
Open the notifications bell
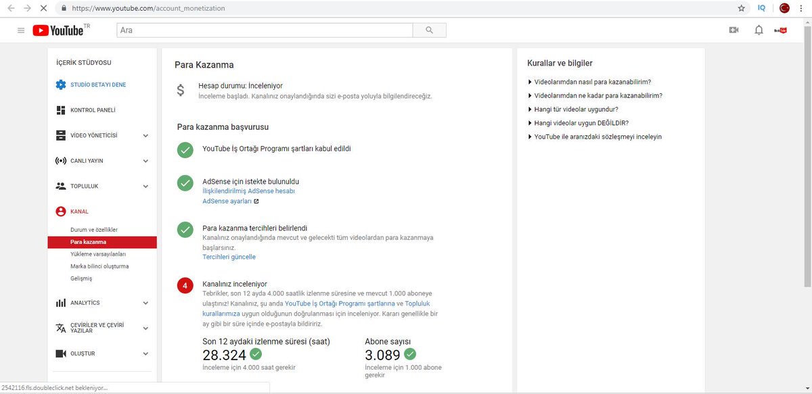pyautogui.click(x=759, y=30)
